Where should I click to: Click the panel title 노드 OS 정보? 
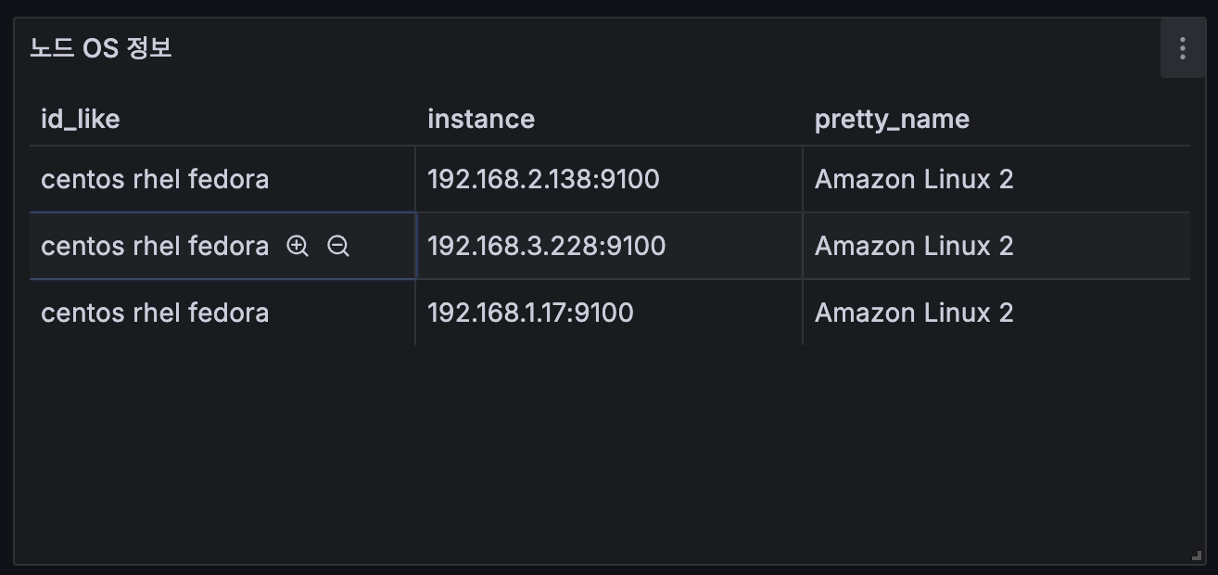click(x=101, y=48)
